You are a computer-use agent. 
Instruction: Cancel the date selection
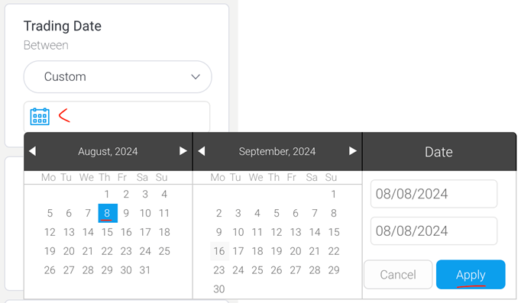click(398, 275)
